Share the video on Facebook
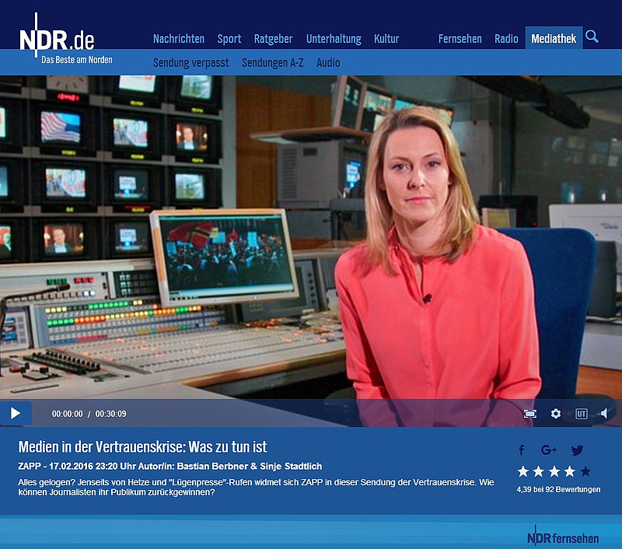The width and height of the screenshot is (622, 549). tap(522, 450)
